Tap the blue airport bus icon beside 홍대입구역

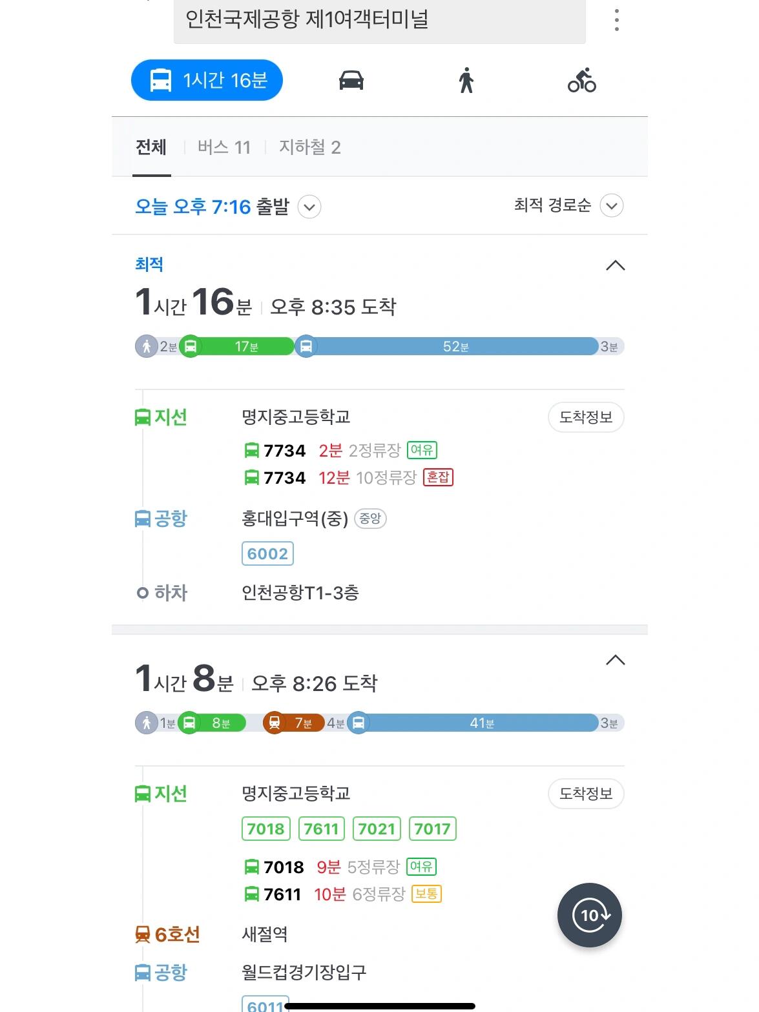point(142,519)
